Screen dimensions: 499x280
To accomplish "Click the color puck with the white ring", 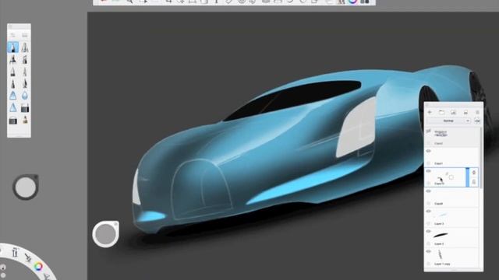I will [x=106, y=234].
